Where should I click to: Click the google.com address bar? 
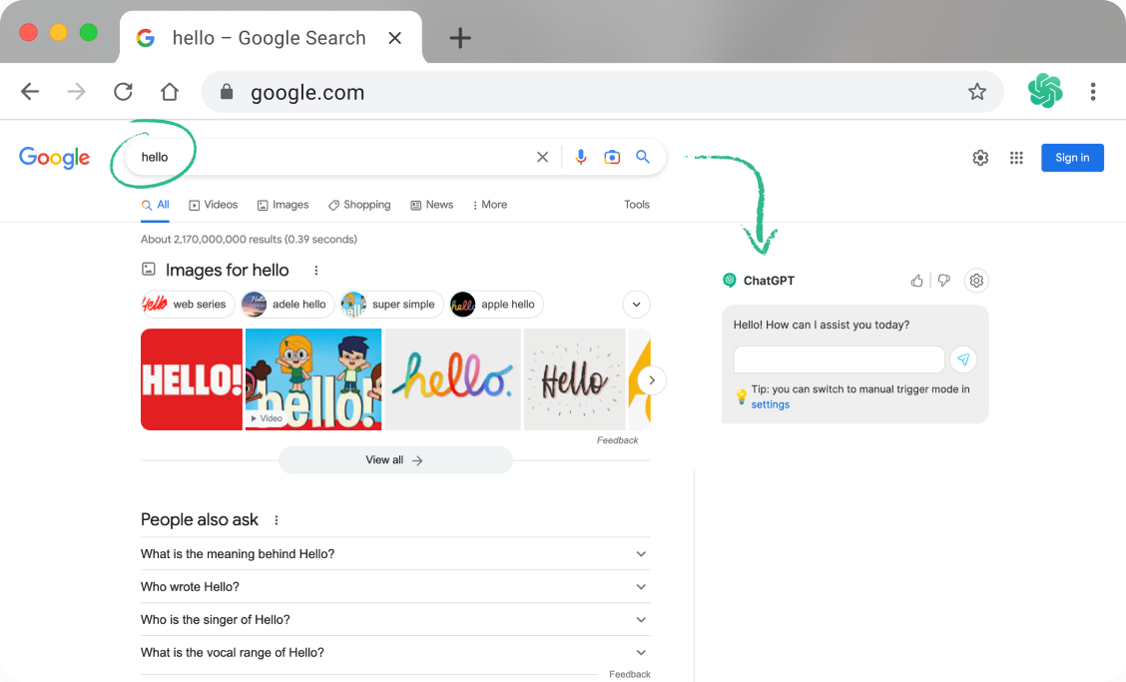[602, 91]
